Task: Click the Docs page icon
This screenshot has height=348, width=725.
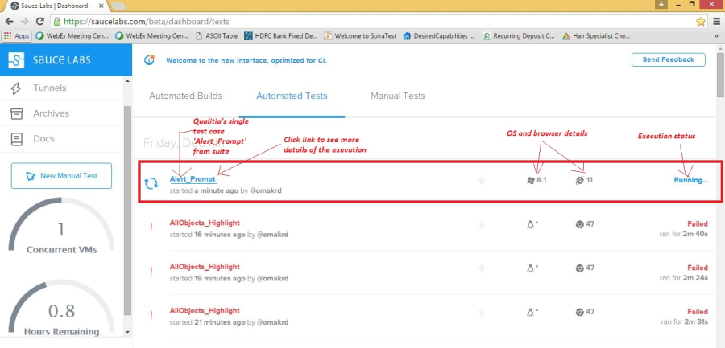Action: click(x=15, y=139)
